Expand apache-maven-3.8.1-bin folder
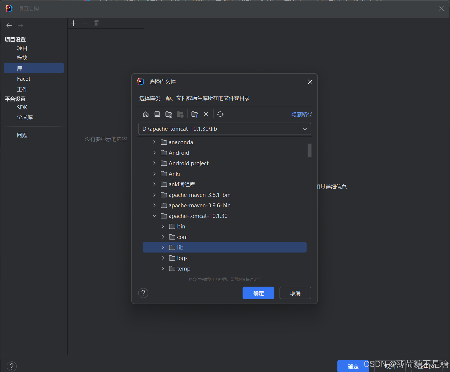The width and height of the screenshot is (450, 372). (x=154, y=195)
